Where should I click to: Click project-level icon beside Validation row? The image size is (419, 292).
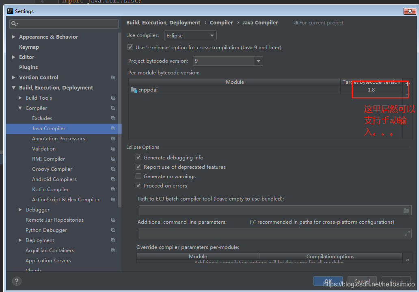[x=113, y=149]
